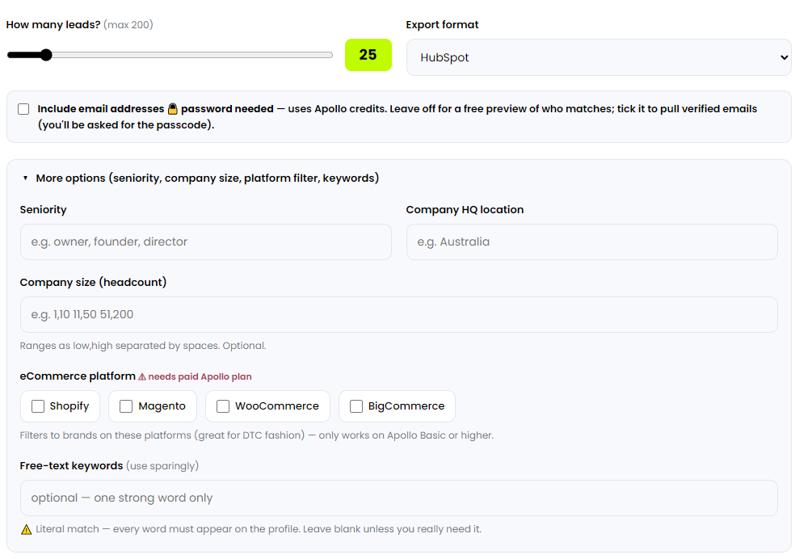This screenshot has width=812, height=559.
Task: Click the 'Free-text keywords' label
Action: (71, 466)
